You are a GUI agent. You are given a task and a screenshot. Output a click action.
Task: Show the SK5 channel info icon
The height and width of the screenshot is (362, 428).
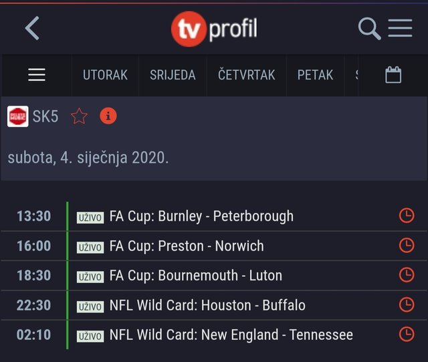pos(108,116)
